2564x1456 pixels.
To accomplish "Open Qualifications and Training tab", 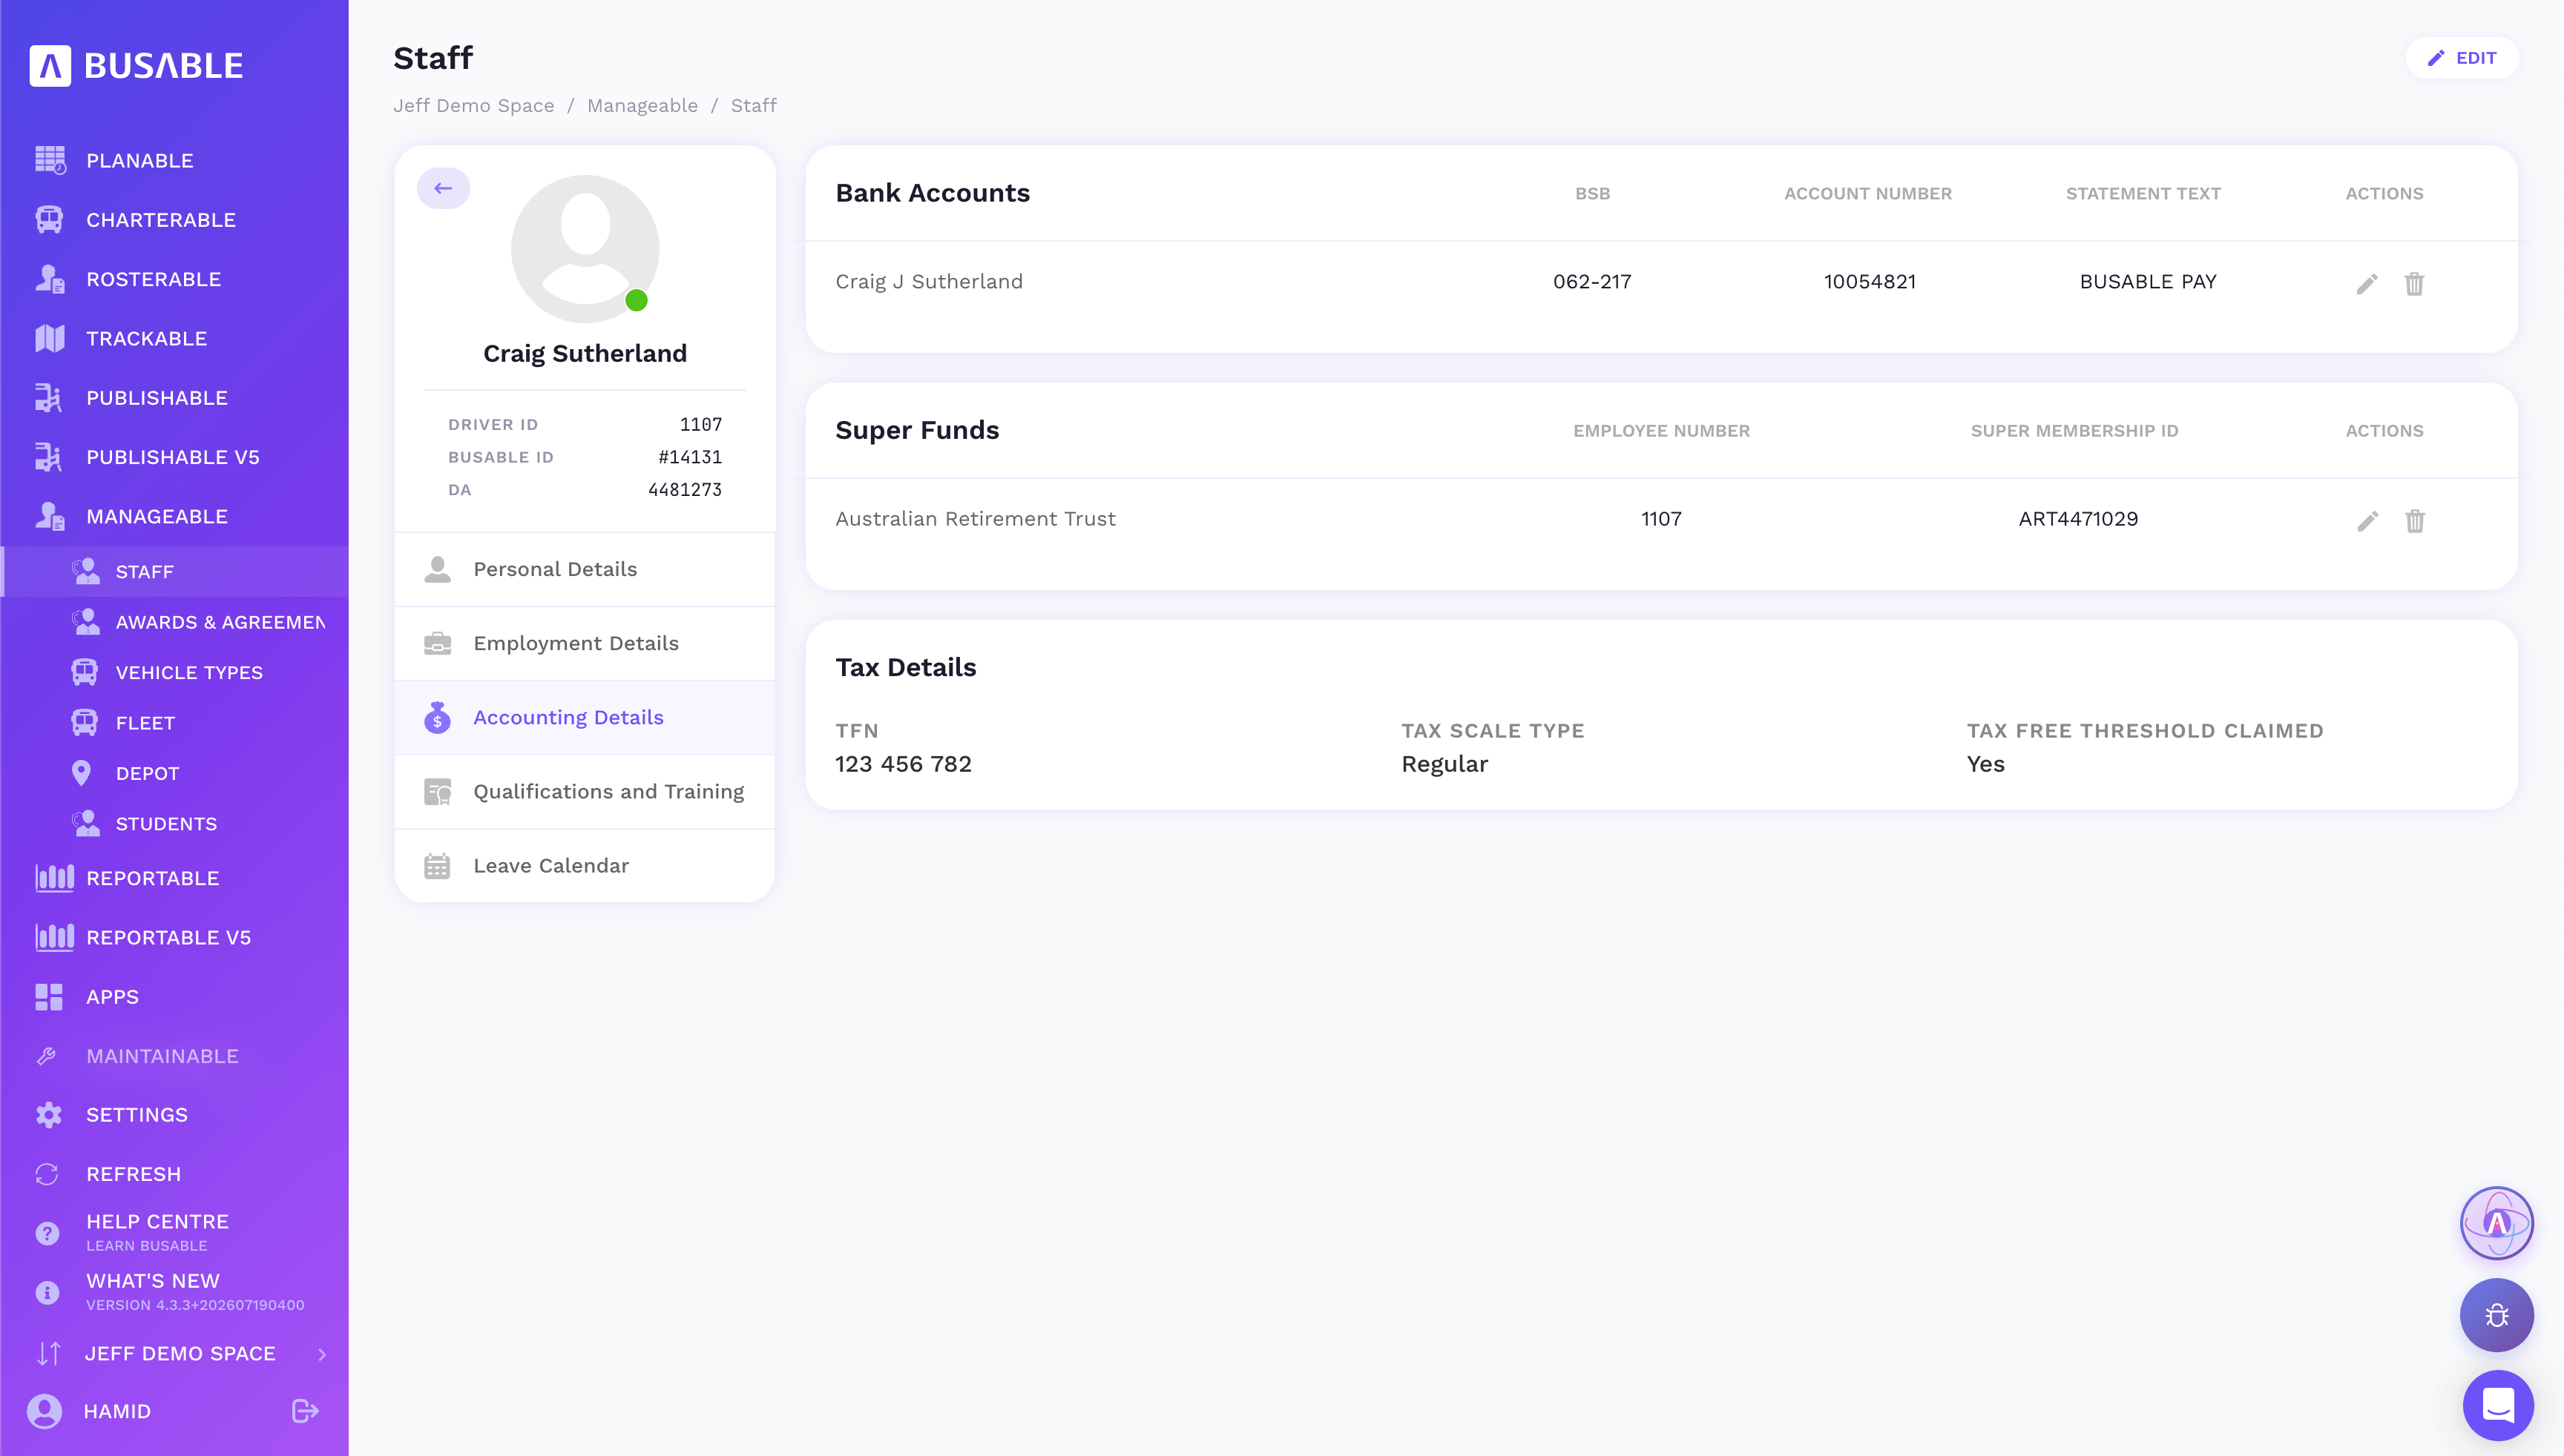I will click(x=585, y=792).
